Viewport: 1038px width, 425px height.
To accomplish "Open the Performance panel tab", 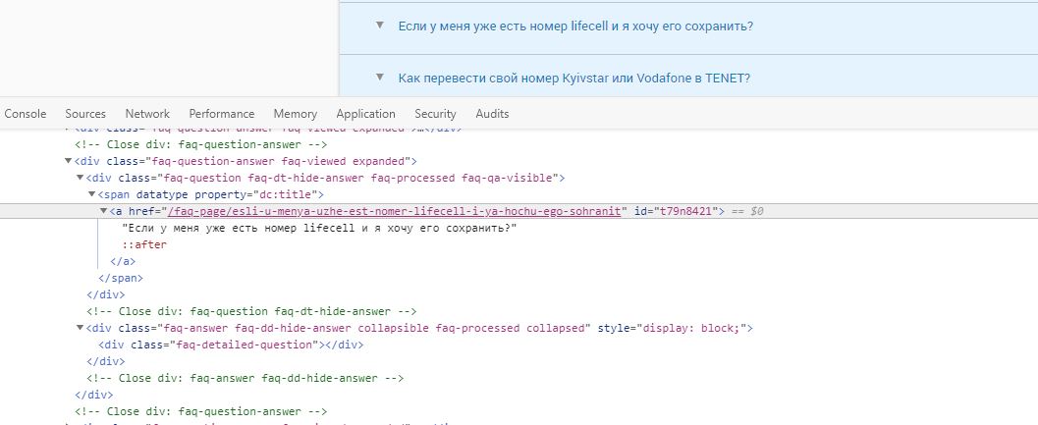I will pyautogui.click(x=221, y=114).
